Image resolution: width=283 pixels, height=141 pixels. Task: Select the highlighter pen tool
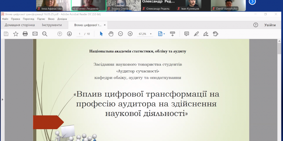point(196,34)
